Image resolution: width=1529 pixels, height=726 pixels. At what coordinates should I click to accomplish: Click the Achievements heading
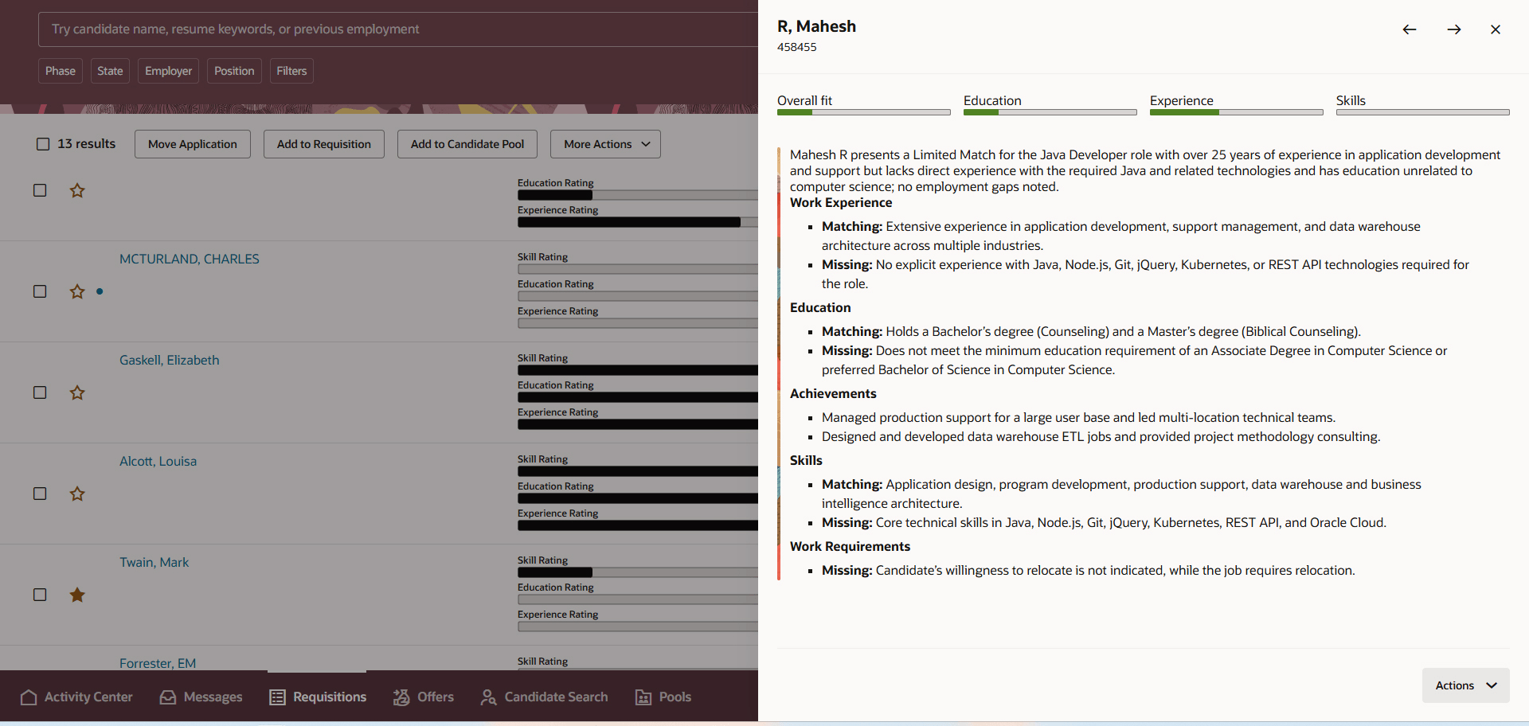(x=833, y=394)
